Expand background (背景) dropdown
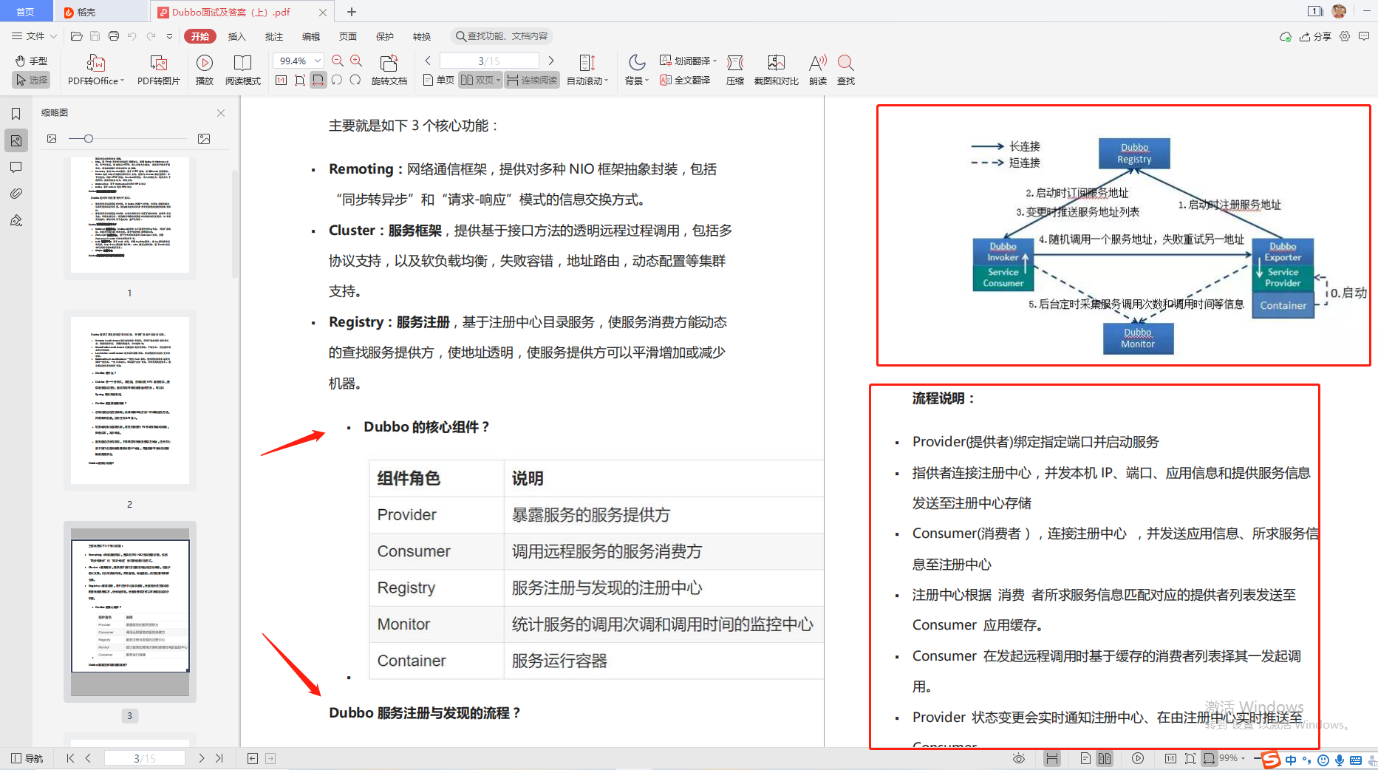The width and height of the screenshot is (1378, 770). [x=647, y=81]
